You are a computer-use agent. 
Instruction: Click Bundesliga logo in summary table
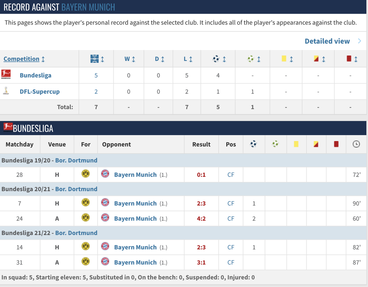point(6,74)
